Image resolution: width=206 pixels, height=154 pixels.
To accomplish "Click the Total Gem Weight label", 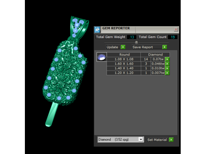I will point(111,37).
